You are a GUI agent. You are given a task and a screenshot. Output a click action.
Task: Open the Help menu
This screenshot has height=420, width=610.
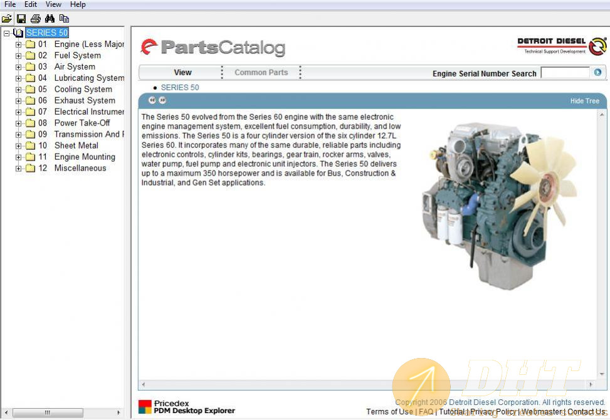(78, 4)
